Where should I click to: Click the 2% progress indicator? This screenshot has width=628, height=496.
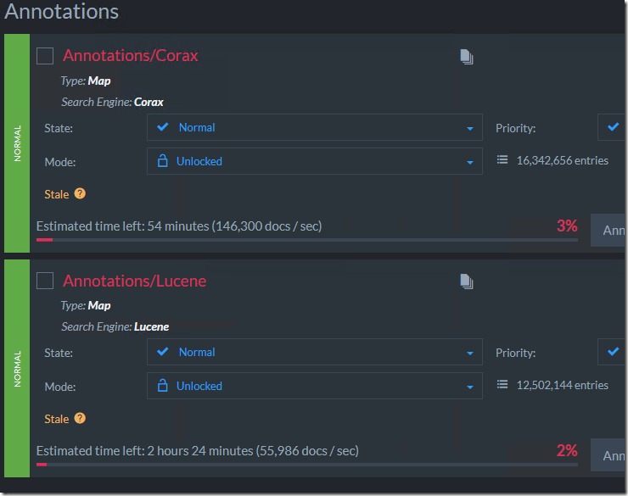click(567, 451)
